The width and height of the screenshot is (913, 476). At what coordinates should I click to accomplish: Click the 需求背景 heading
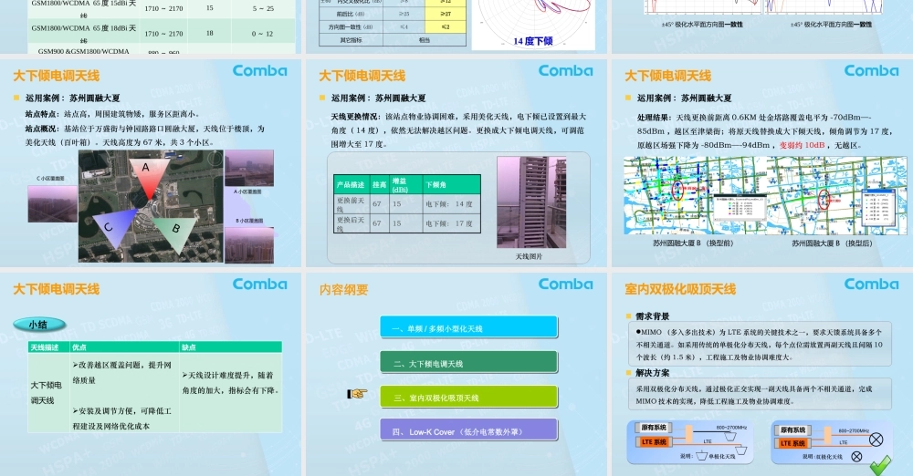652,316
